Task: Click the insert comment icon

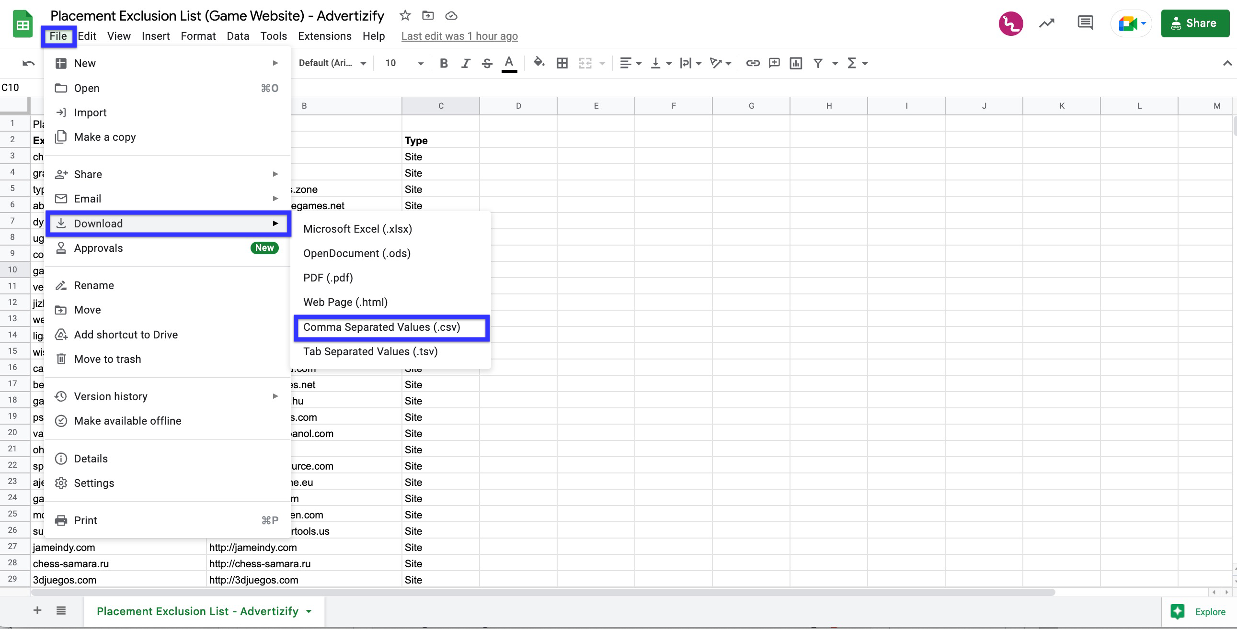Action: click(774, 63)
